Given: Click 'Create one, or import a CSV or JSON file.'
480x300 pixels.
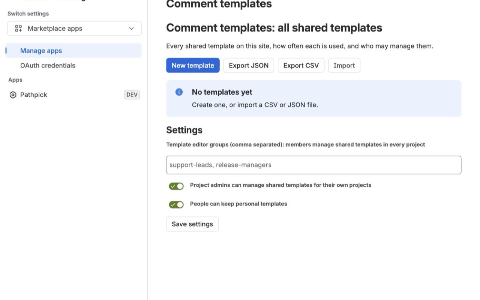Looking at the screenshot, I should tap(255, 105).
